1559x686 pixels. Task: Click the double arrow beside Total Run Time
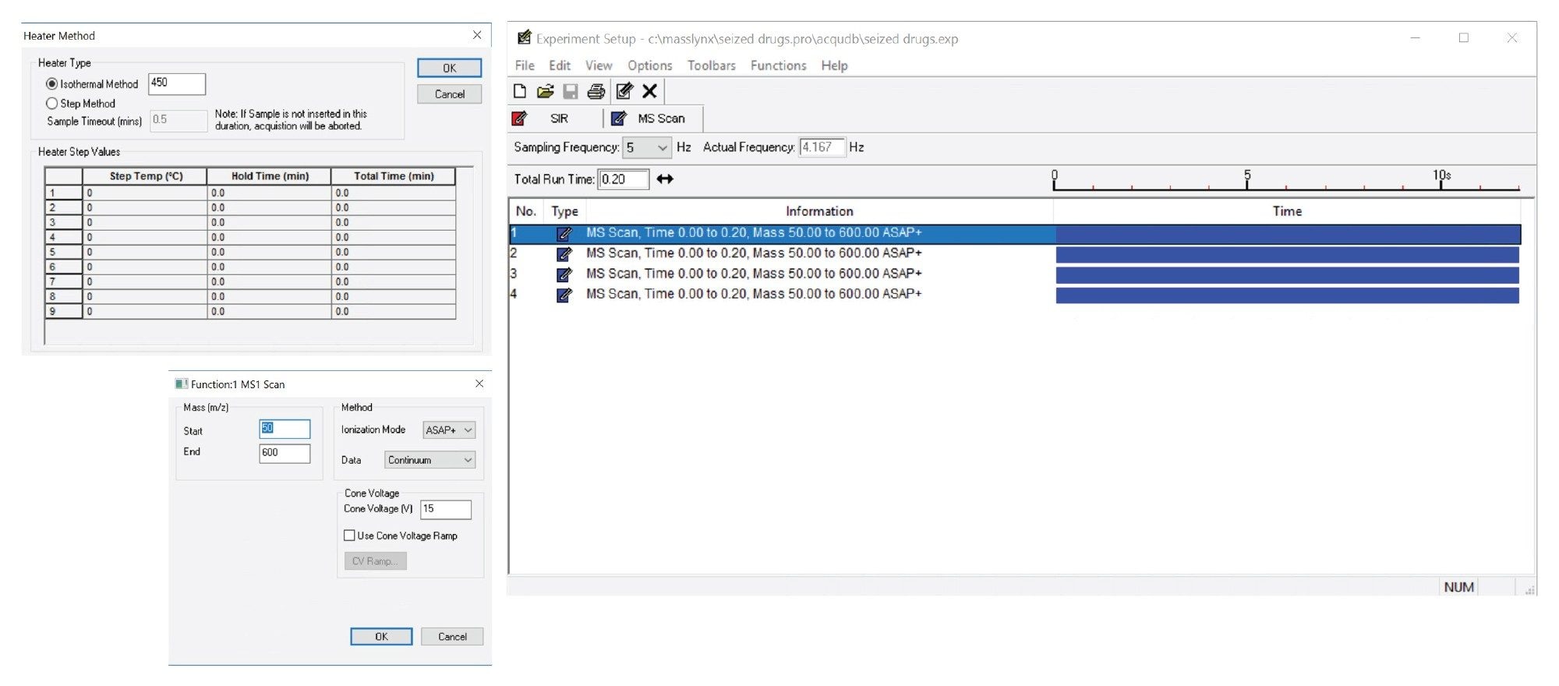665,179
